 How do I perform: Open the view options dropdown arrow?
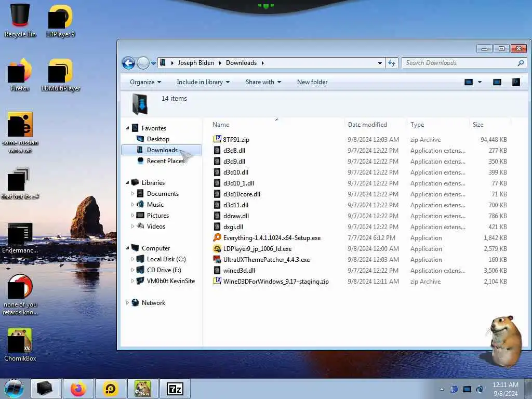[480, 82]
